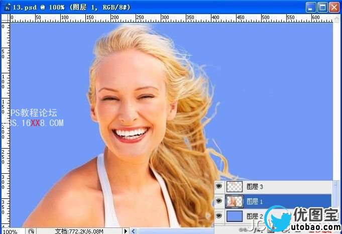Hide the blue 图层 2 layer

tap(218, 216)
